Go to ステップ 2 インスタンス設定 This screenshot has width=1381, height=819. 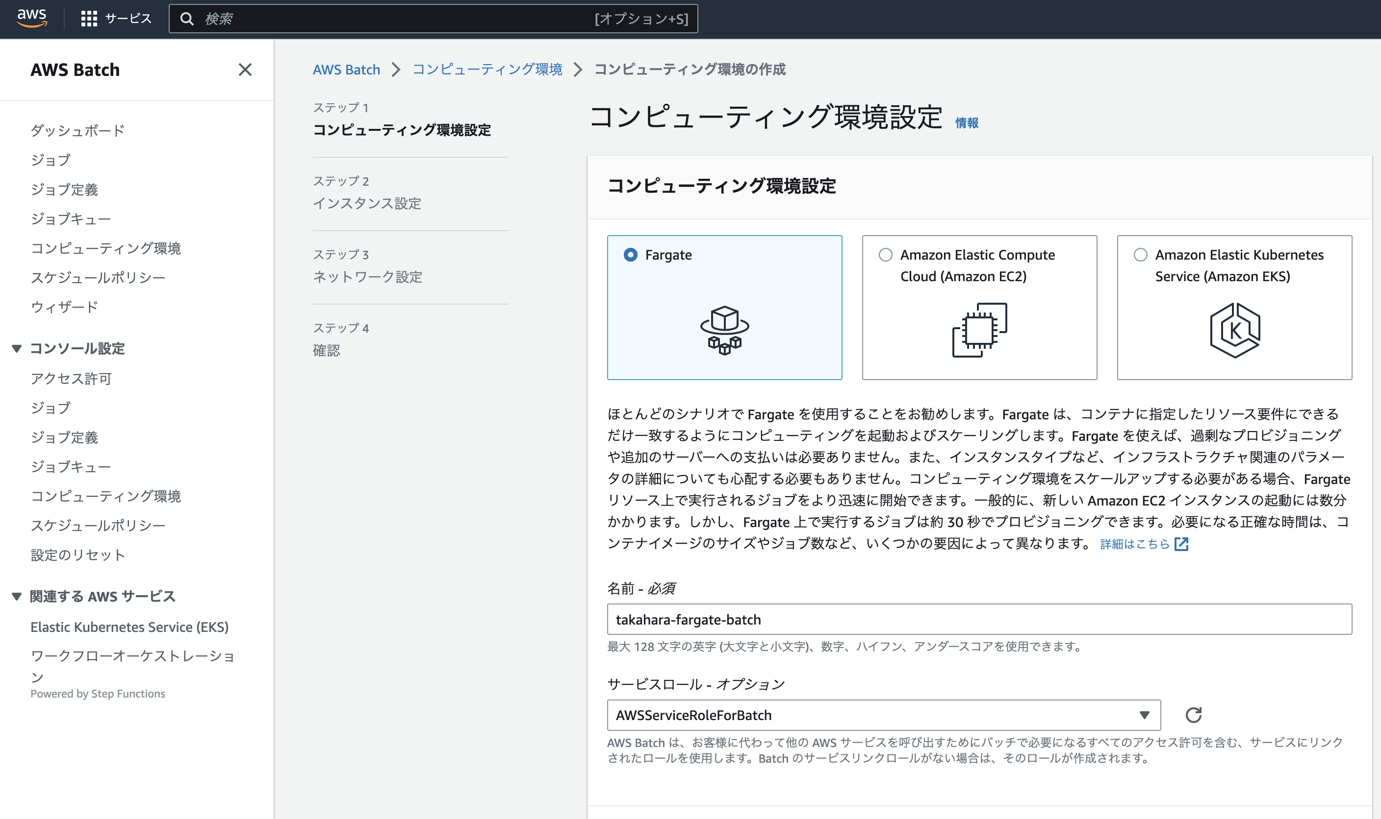(x=366, y=204)
